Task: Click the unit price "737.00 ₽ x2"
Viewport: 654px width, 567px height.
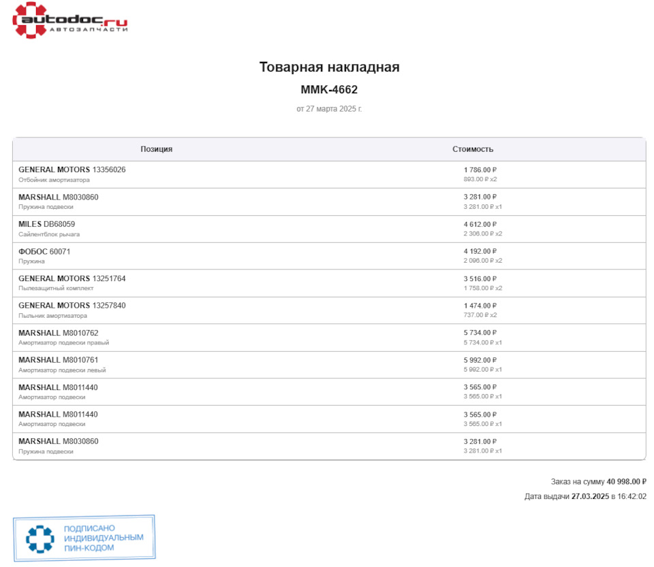Action: (x=480, y=315)
